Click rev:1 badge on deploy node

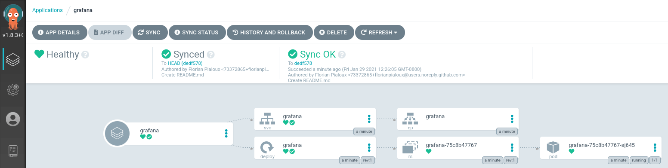368,160
